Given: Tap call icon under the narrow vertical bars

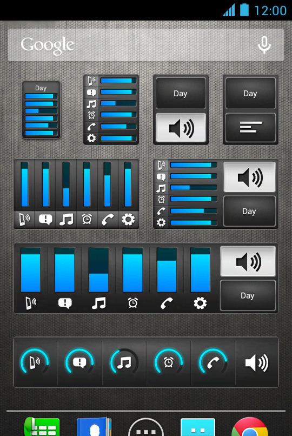Looking at the screenshot, I should [x=108, y=220].
